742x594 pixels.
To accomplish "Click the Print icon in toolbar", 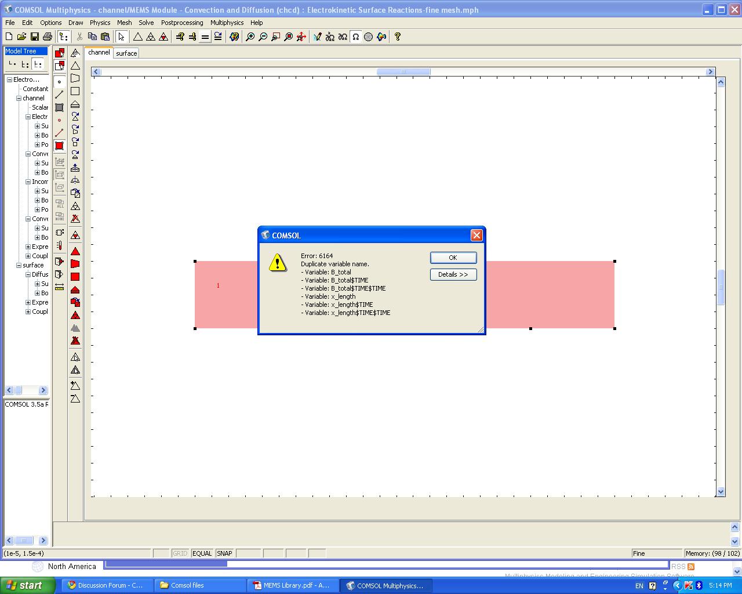I will pyautogui.click(x=48, y=37).
